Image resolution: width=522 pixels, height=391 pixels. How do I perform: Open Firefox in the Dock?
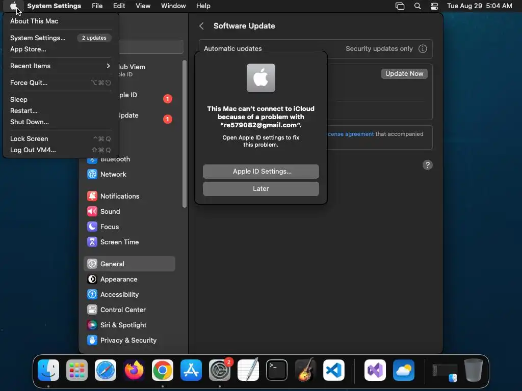[134, 370]
